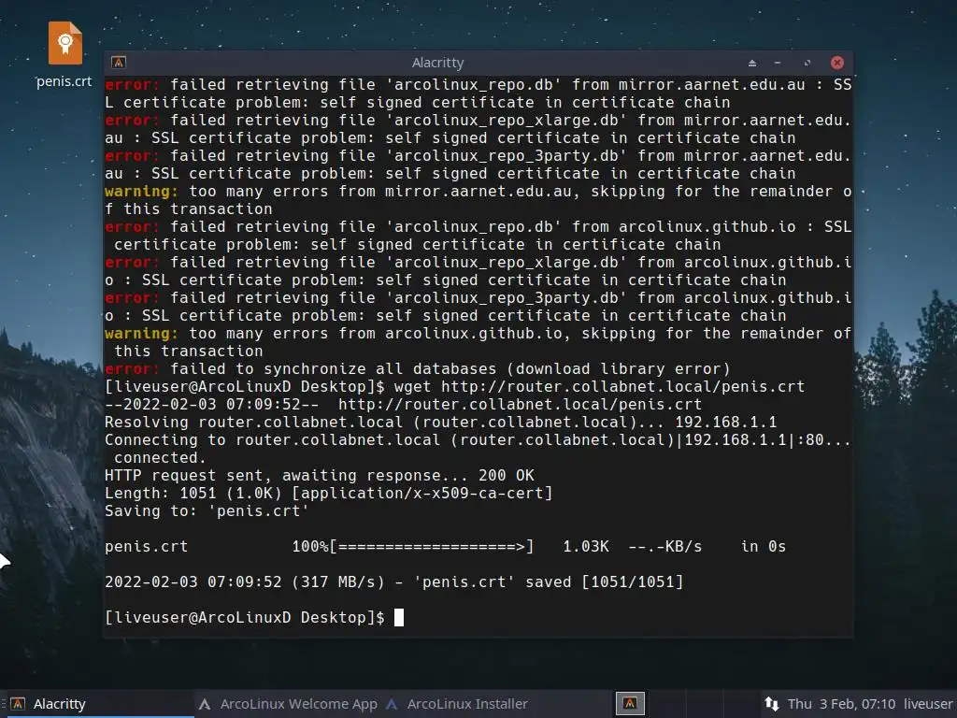Click the wget command line in terminal
The height and width of the screenshot is (718, 957).
click(455, 386)
